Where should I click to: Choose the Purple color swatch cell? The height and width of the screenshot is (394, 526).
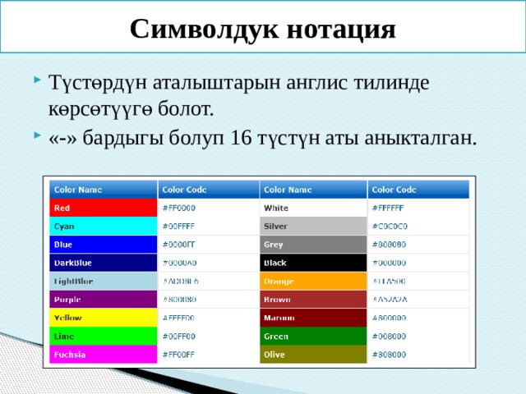tap(104, 300)
